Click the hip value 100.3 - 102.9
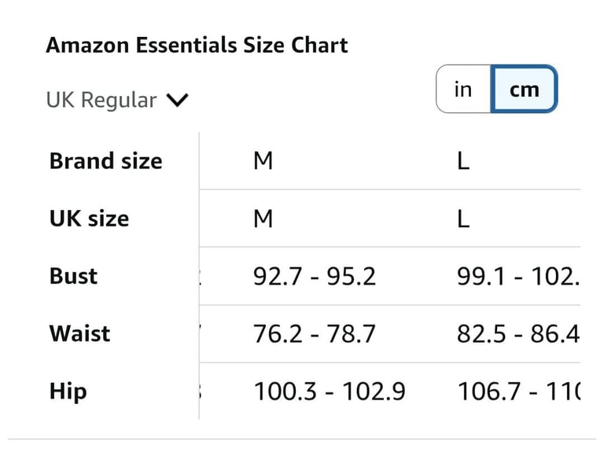 click(330, 392)
